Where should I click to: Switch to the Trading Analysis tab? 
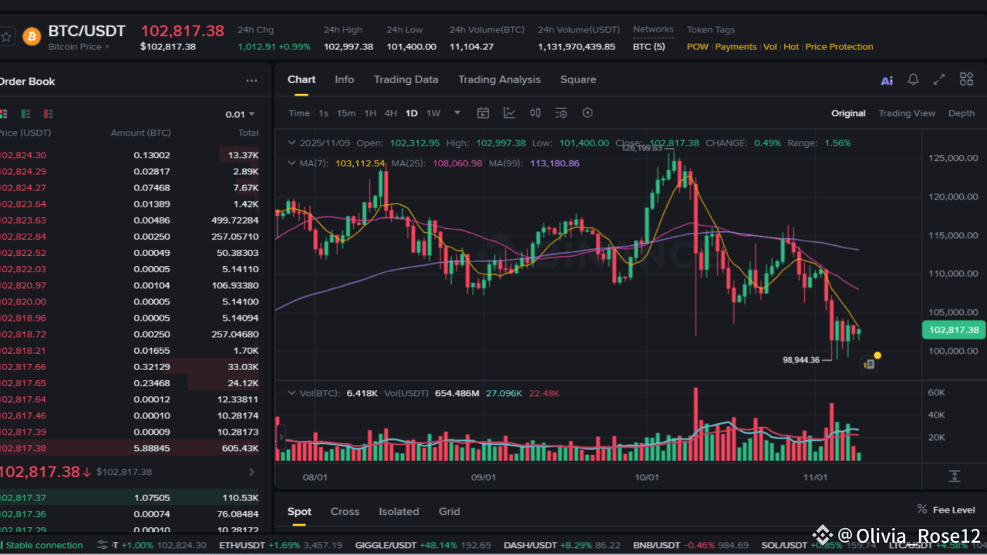500,79
